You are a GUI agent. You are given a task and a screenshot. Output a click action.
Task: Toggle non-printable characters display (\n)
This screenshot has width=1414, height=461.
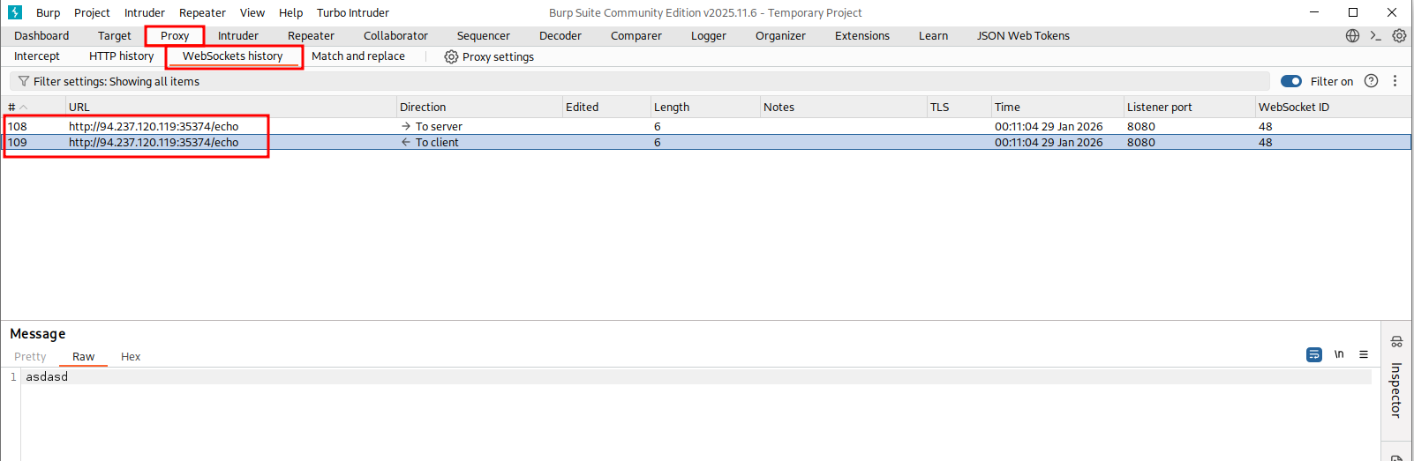(x=1339, y=354)
